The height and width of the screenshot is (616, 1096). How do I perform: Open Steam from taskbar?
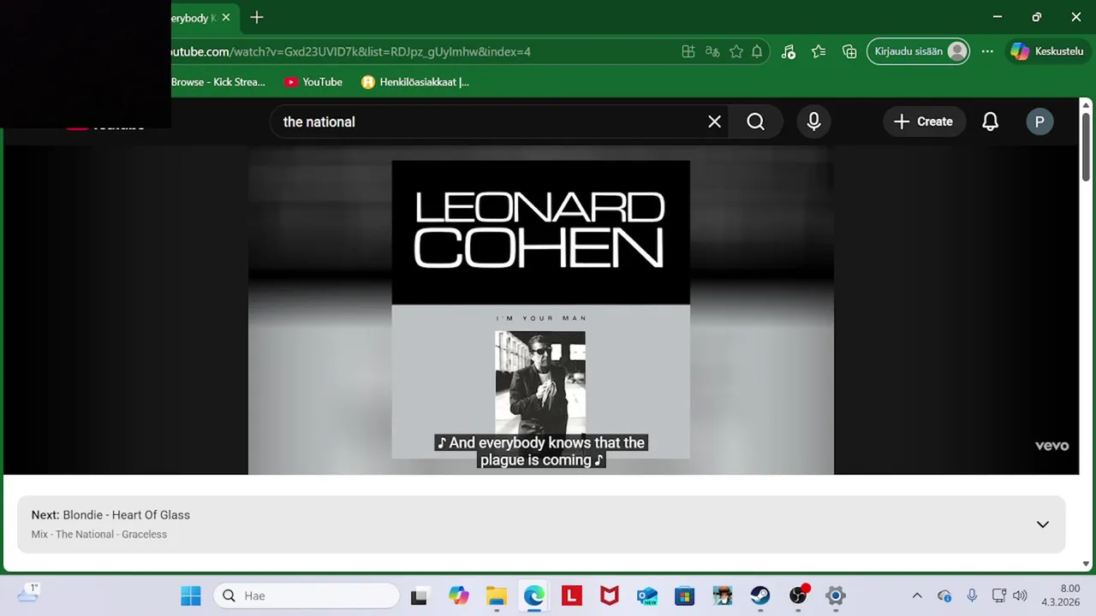point(760,595)
